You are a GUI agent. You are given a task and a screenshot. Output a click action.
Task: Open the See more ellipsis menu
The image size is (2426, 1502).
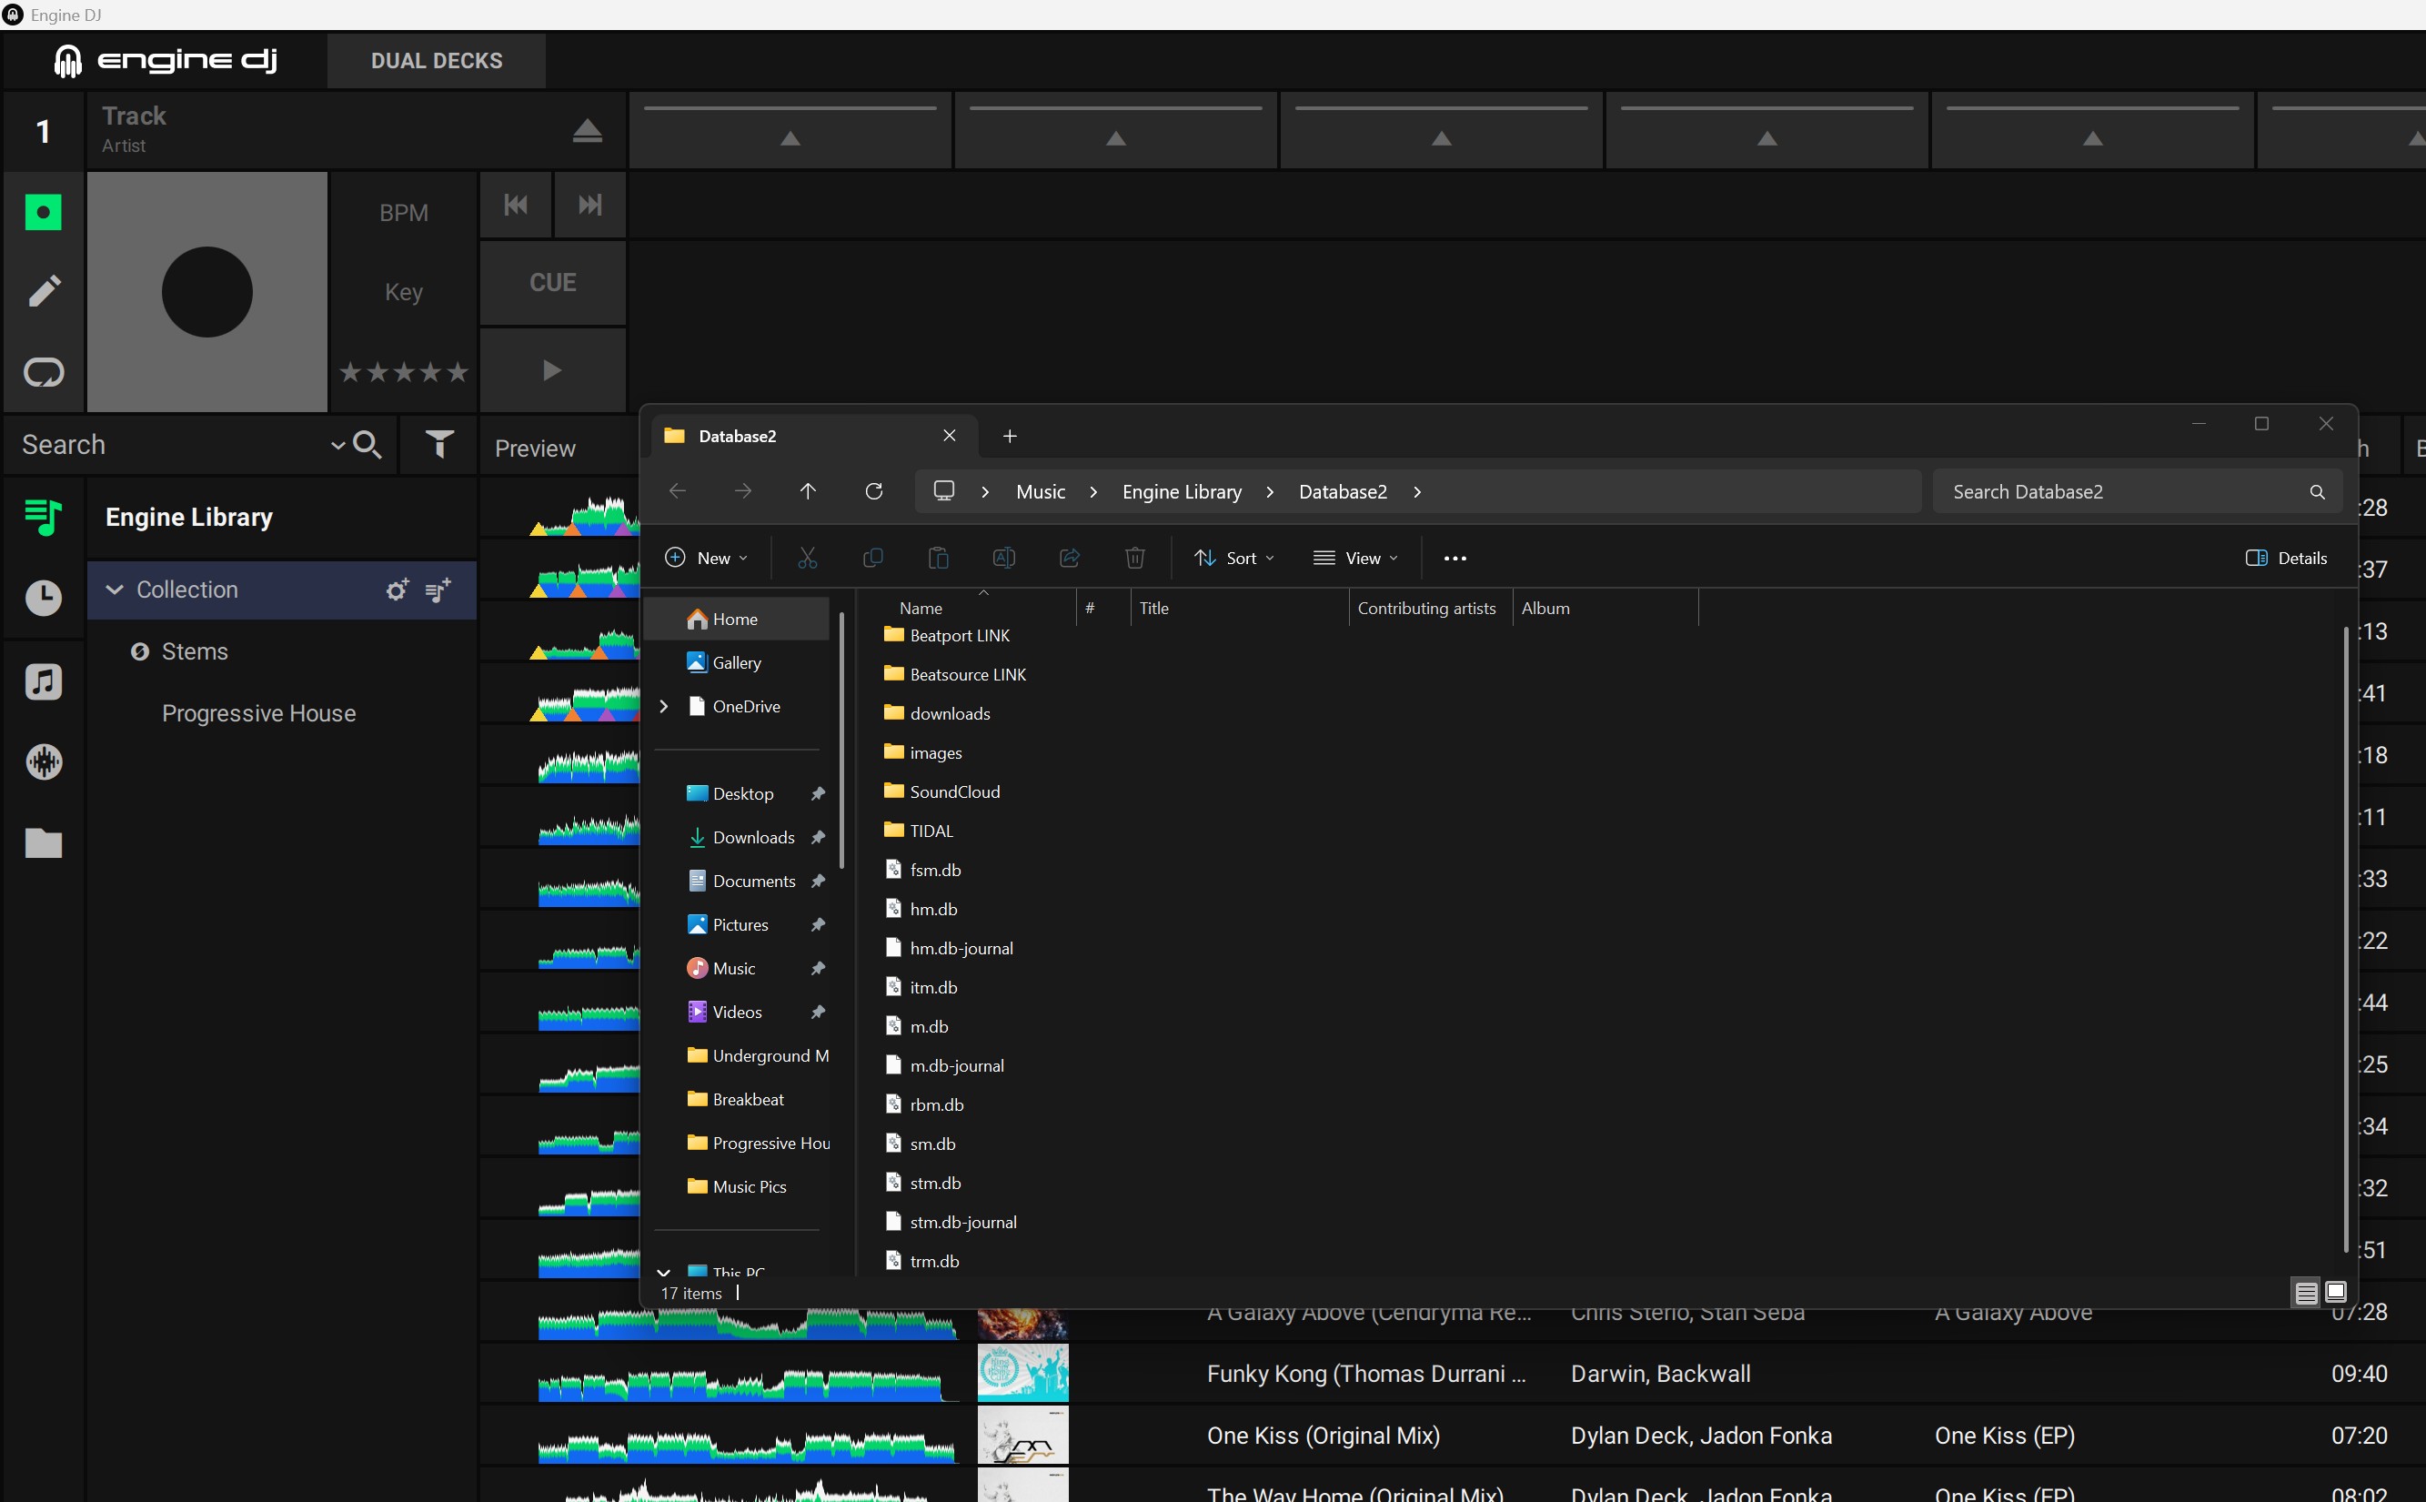coord(1455,559)
